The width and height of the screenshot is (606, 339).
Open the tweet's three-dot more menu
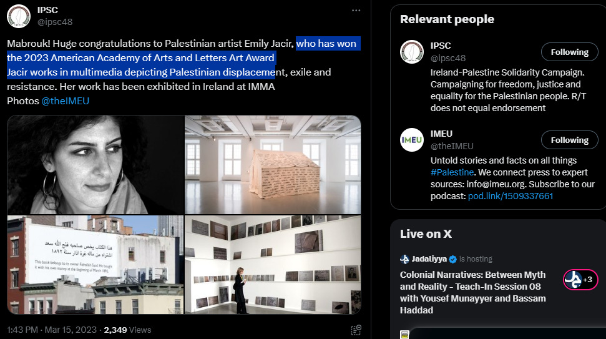click(x=356, y=11)
